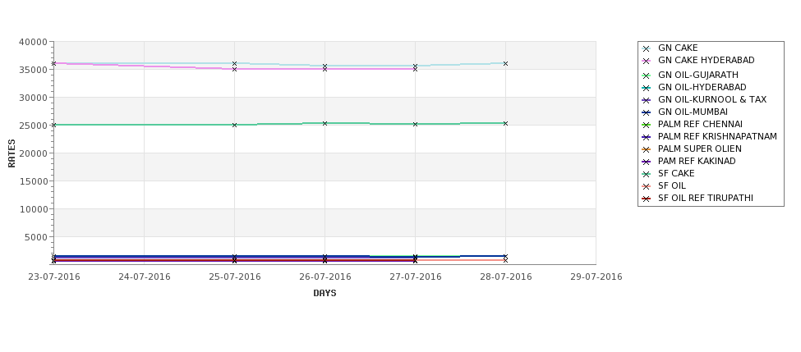The height and width of the screenshot is (352, 801).
Task: Click GN CAKE HYDERABAD point on 25-07-2016
Action: (234, 69)
